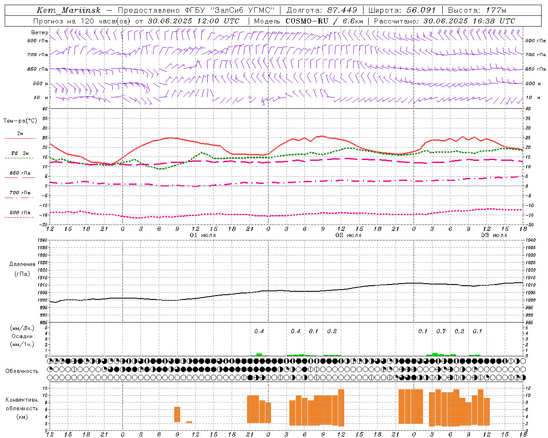Select the 'Предоставлено ФГБУ "ЗапСиб УГМС"' provider text
This screenshot has height=438, width=548.
pos(196,10)
